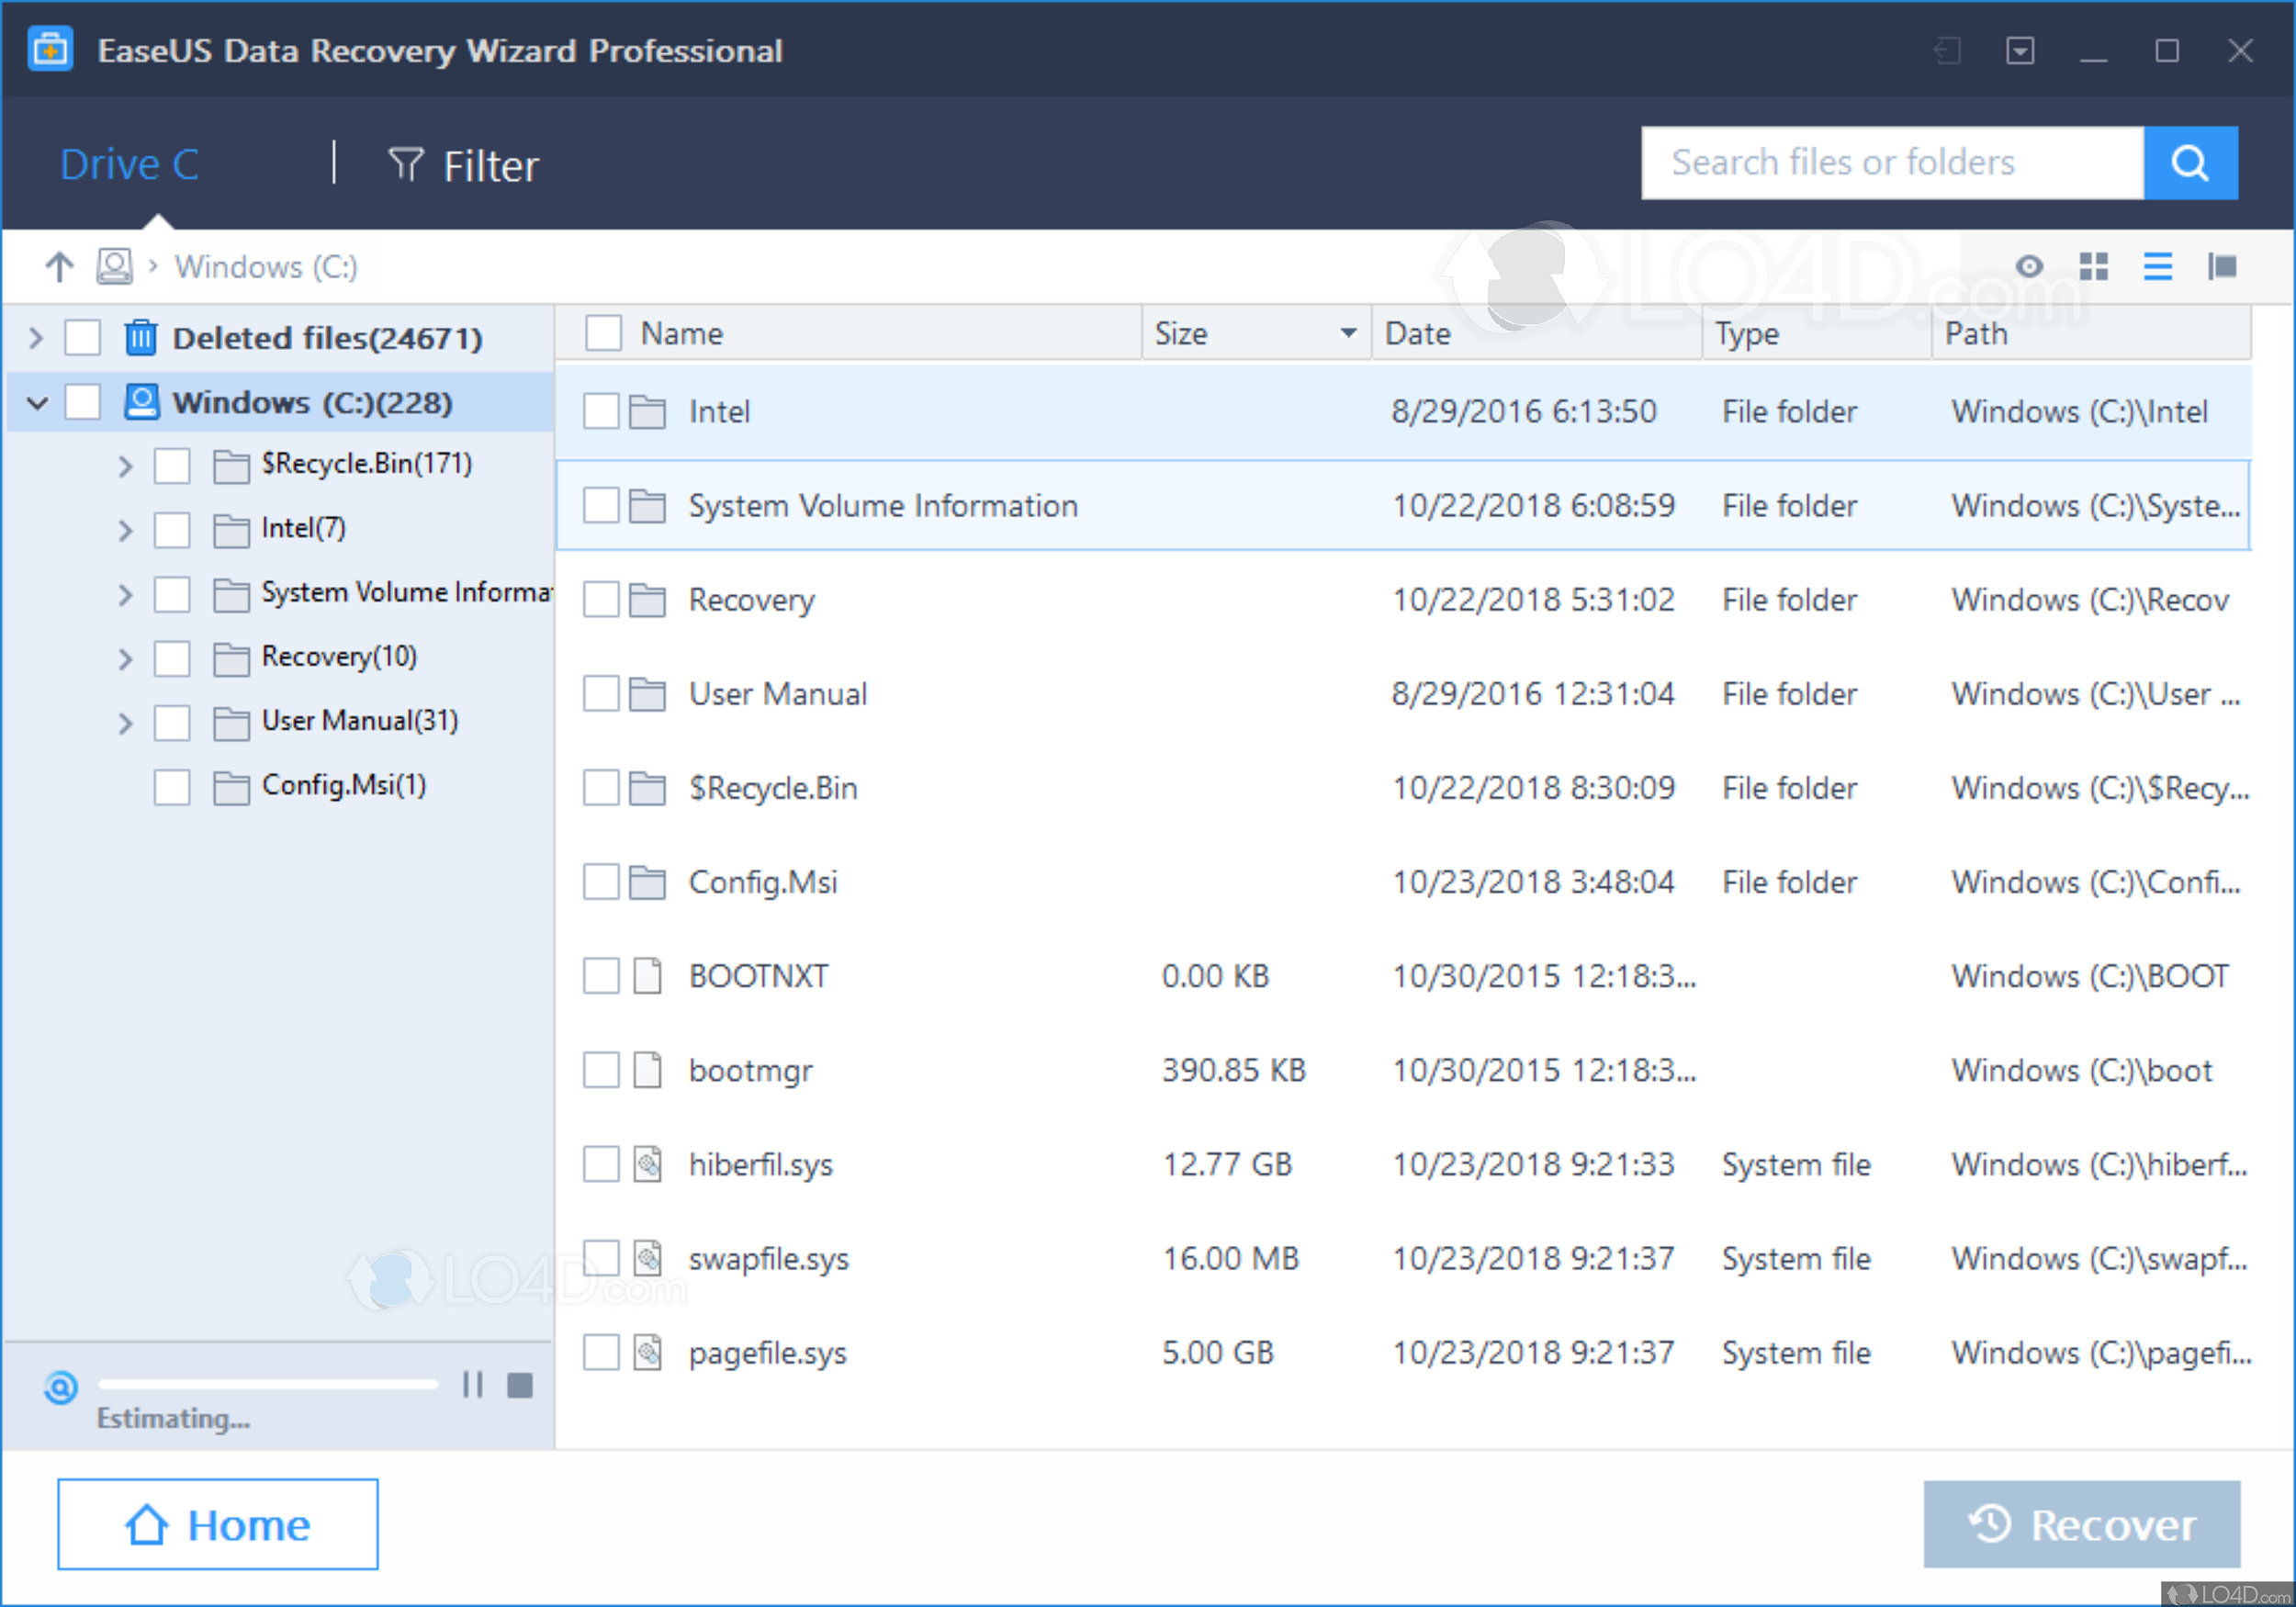Stop the running scan
This screenshot has width=2296, height=1607.
click(519, 1384)
